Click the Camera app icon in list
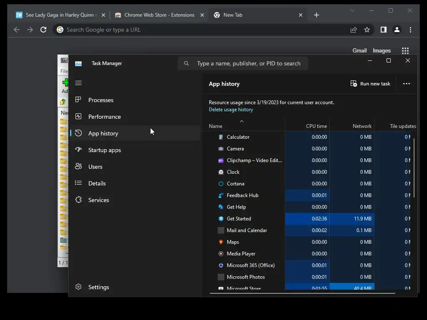Screen dimensions: 427x320 [221, 149]
